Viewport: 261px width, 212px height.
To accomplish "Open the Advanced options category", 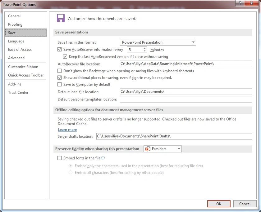I will coord(16,58).
